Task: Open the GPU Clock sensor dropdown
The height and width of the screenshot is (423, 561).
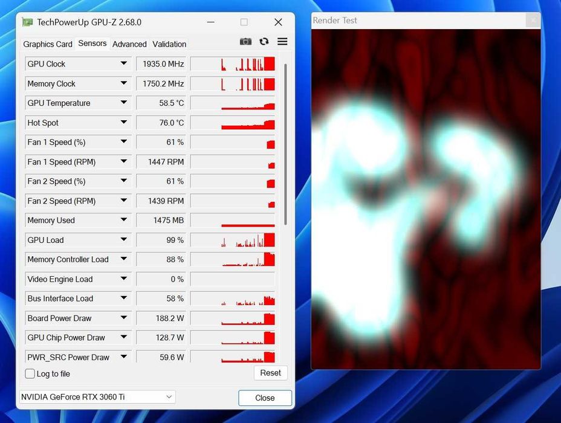Action: [124, 63]
